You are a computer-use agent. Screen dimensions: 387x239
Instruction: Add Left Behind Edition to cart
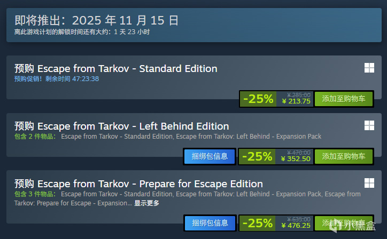click(344, 156)
